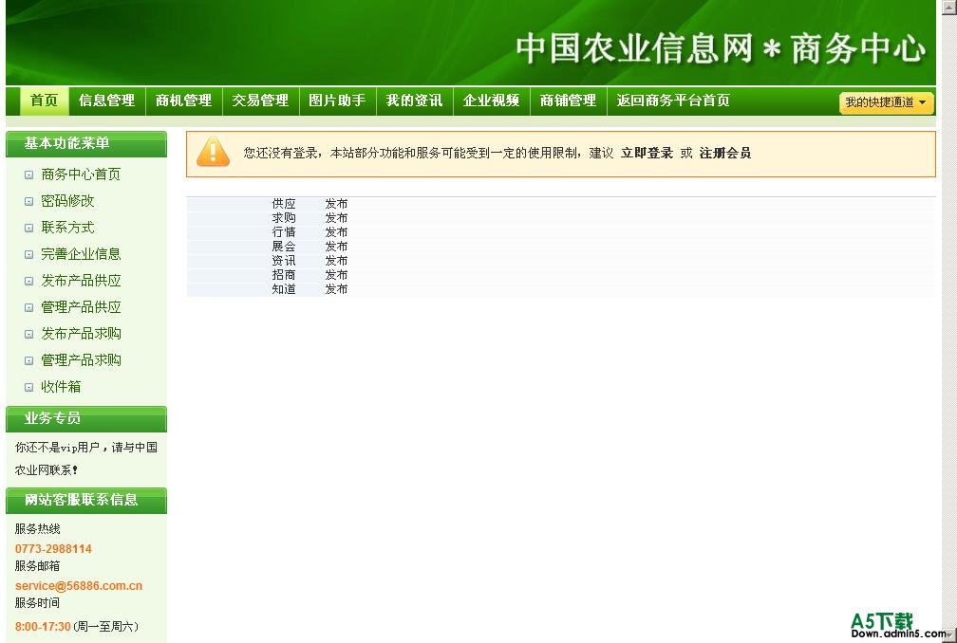Open the 商铺管理 menu
The image size is (957, 643).
coord(568,101)
